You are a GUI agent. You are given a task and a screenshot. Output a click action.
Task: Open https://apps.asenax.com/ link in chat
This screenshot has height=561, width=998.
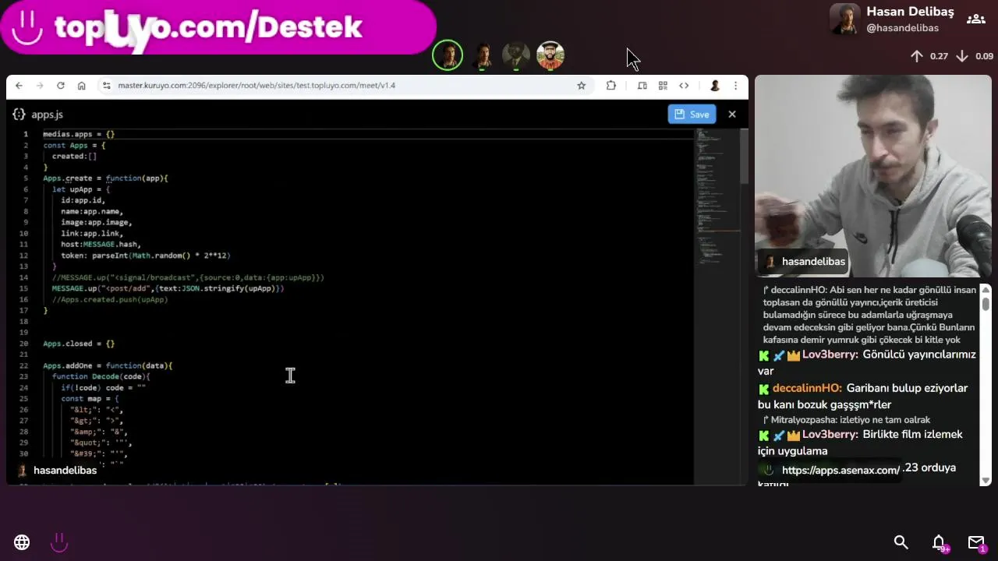(x=841, y=470)
